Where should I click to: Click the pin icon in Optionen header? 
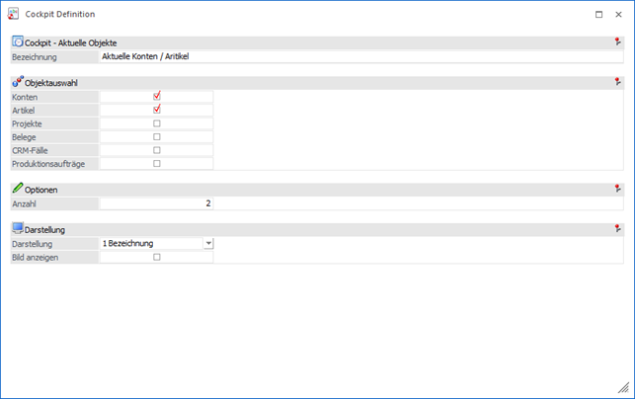[617, 188]
